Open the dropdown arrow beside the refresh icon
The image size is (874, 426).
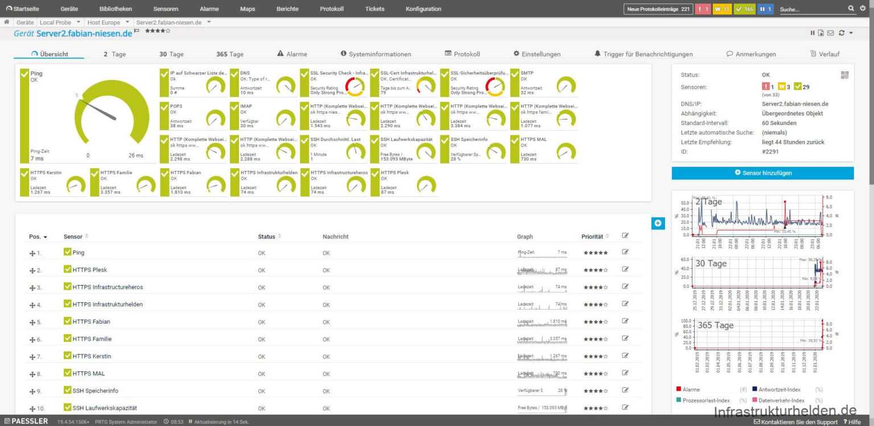point(851,33)
